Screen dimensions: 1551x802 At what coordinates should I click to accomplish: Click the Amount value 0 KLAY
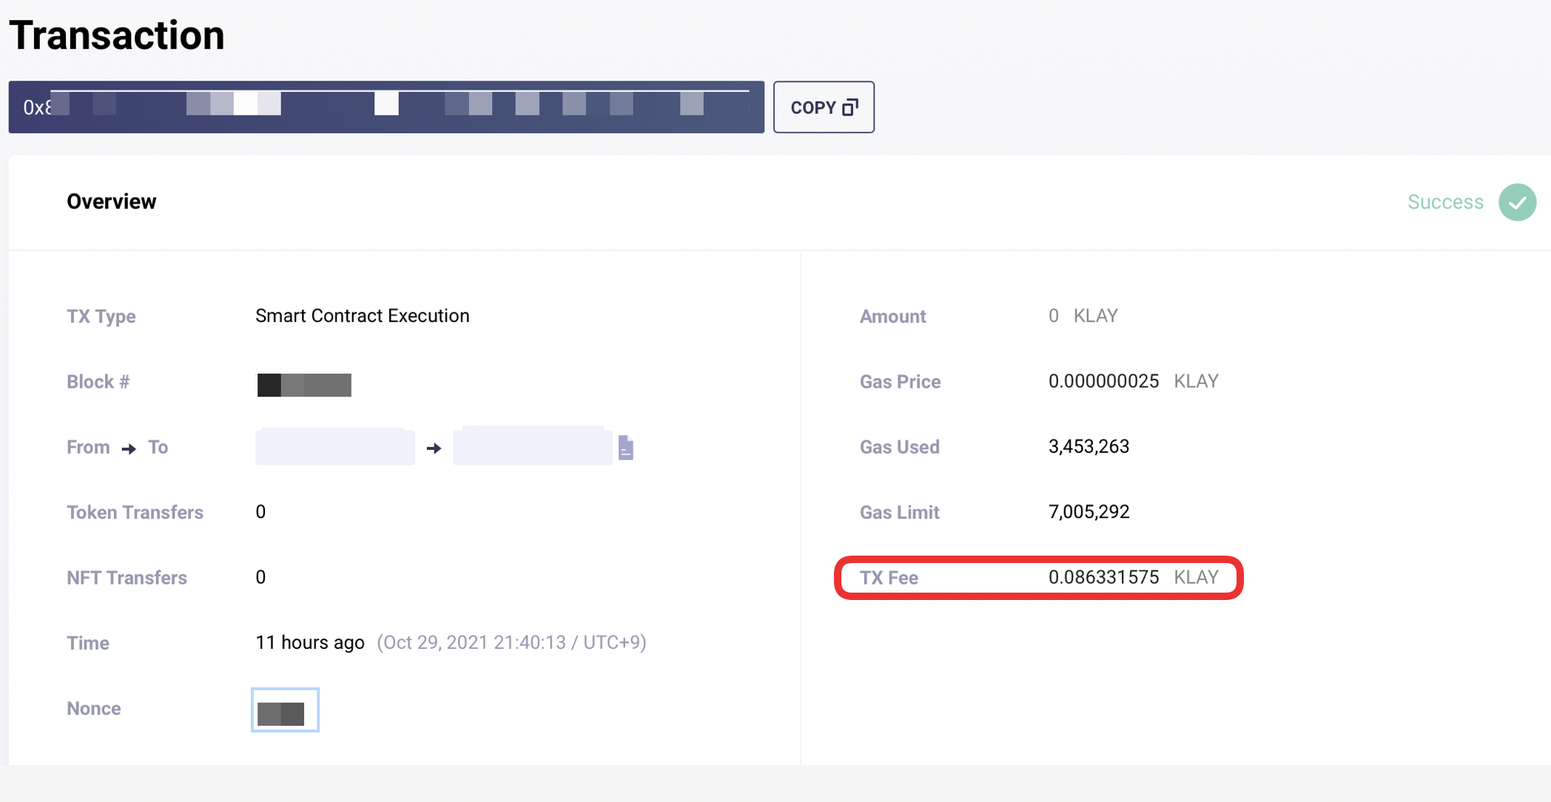click(1083, 316)
